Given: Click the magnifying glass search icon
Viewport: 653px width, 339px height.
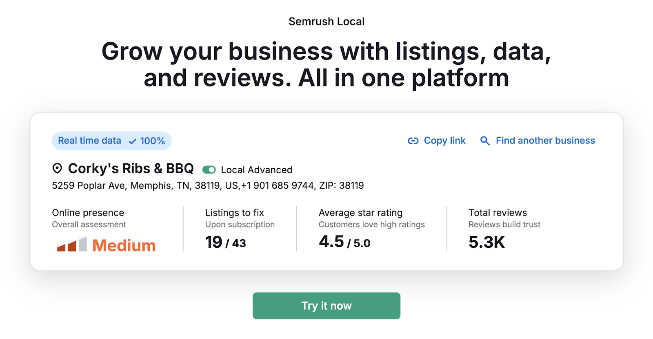Looking at the screenshot, I should click(485, 141).
